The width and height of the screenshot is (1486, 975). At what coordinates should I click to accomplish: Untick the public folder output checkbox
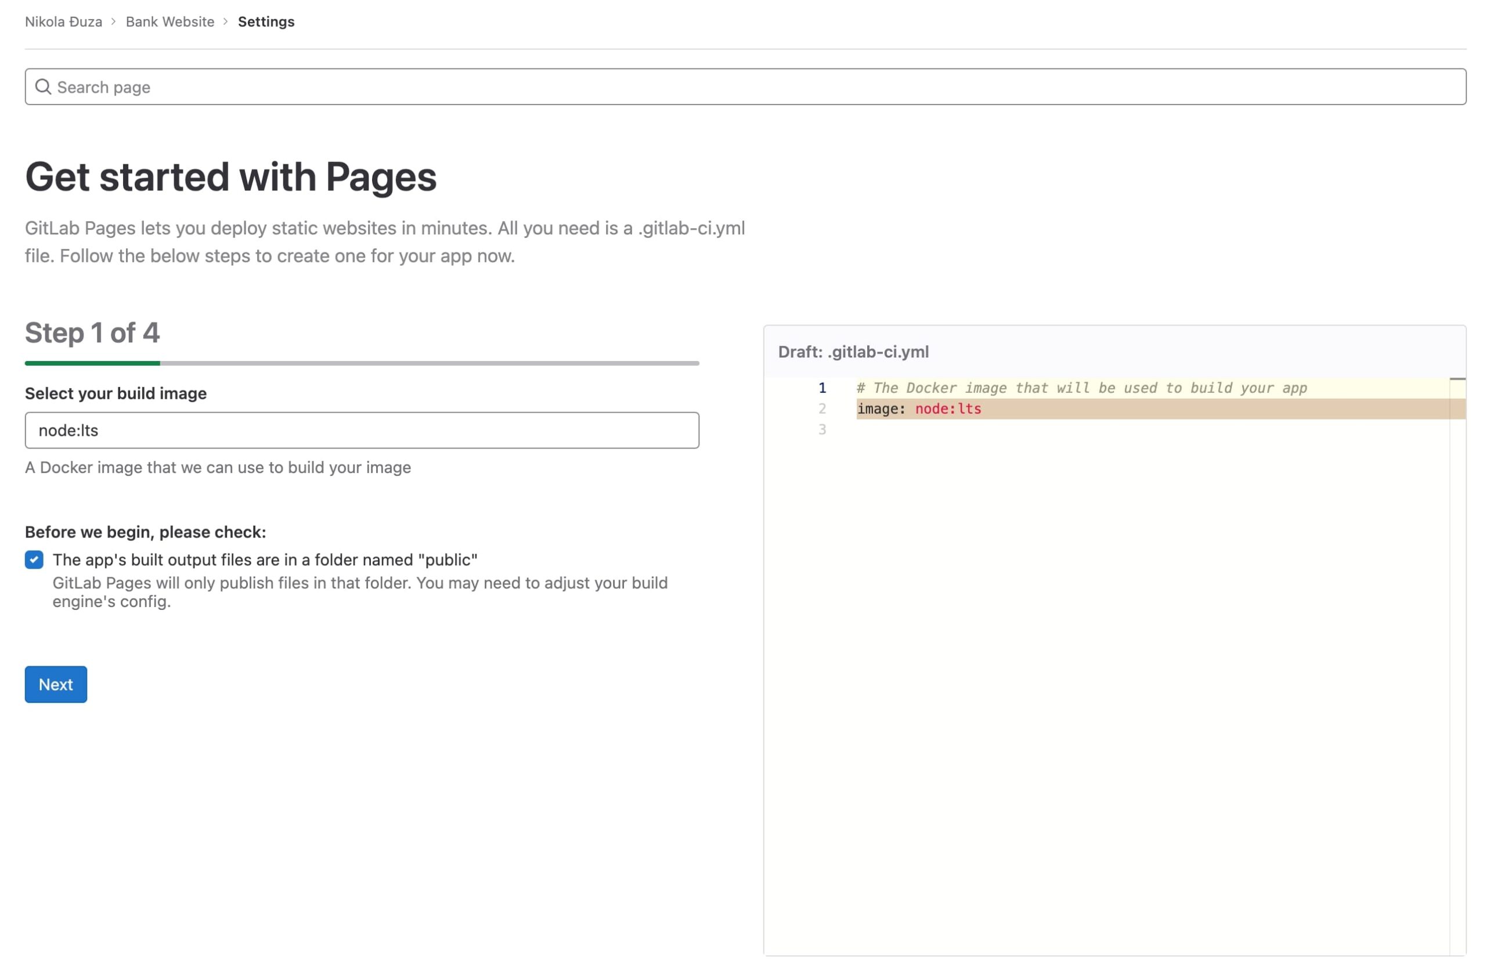pos(34,559)
